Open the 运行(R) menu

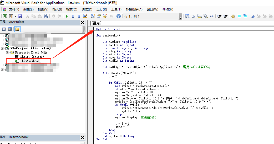(x=102, y=9)
